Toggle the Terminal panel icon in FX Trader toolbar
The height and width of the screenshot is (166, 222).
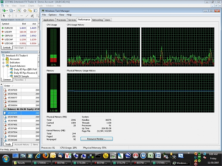point(36,11)
